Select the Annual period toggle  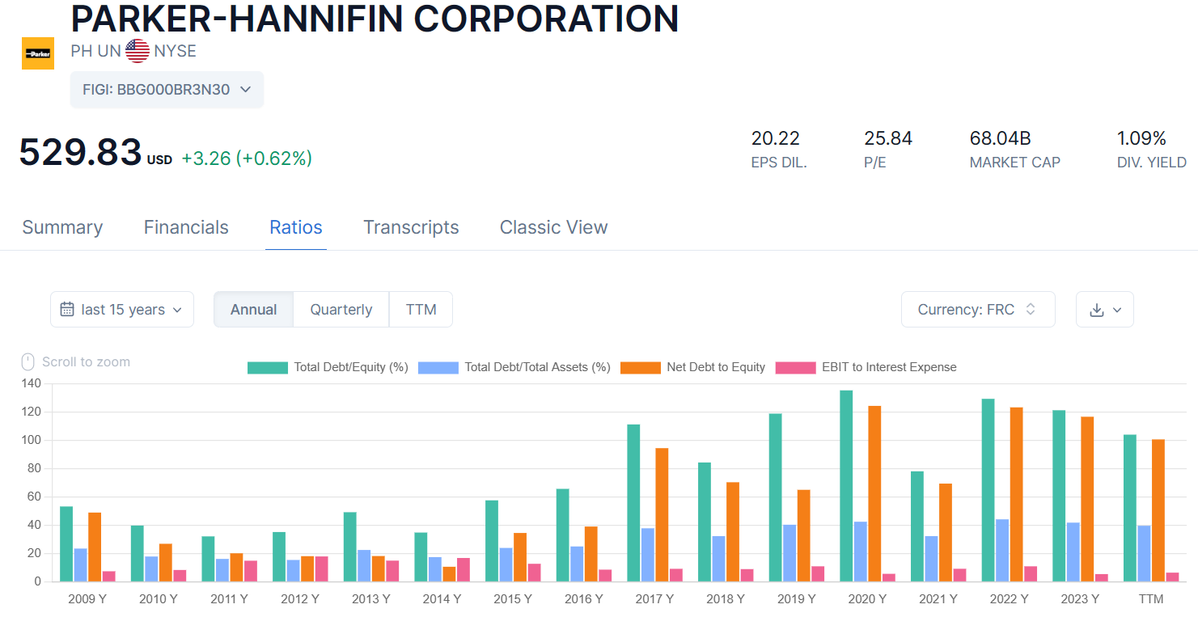254,310
